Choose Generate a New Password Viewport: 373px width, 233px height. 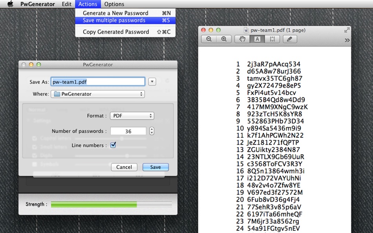point(125,13)
